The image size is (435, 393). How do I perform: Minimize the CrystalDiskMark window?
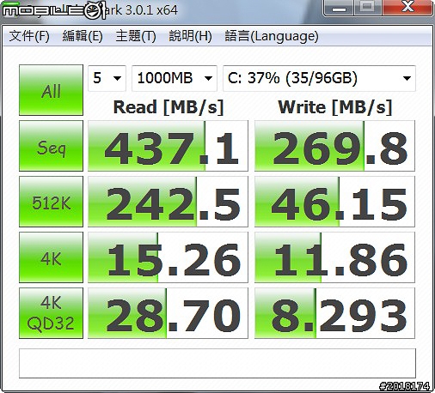coord(339,8)
